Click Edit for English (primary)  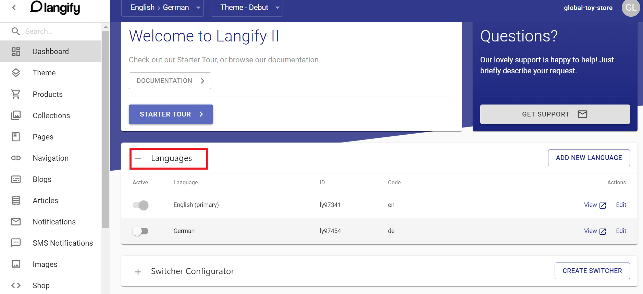[621, 205]
